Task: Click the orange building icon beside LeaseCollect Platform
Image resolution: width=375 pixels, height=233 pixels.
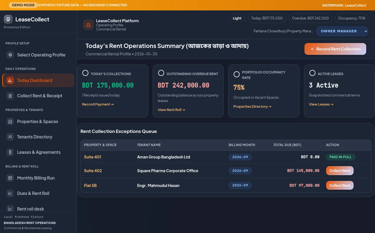Action: (88, 25)
